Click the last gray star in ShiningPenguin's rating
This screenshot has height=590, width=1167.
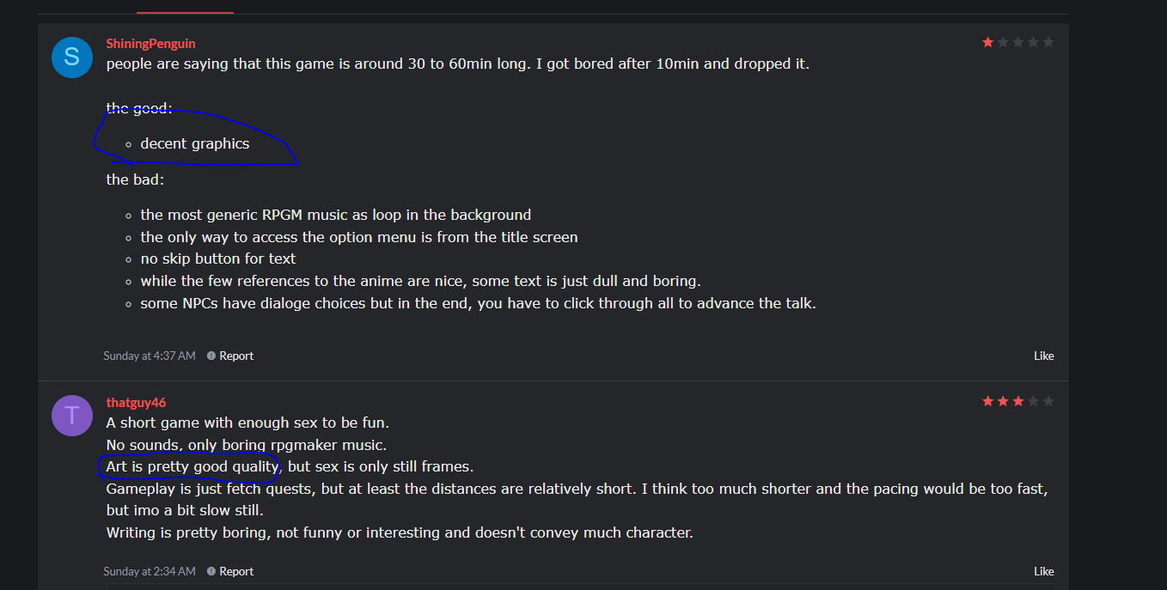(1048, 42)
